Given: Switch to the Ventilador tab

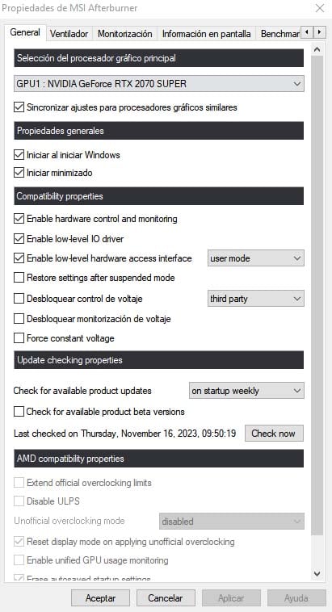Looking at the screenshot, I should coord(69,34).
